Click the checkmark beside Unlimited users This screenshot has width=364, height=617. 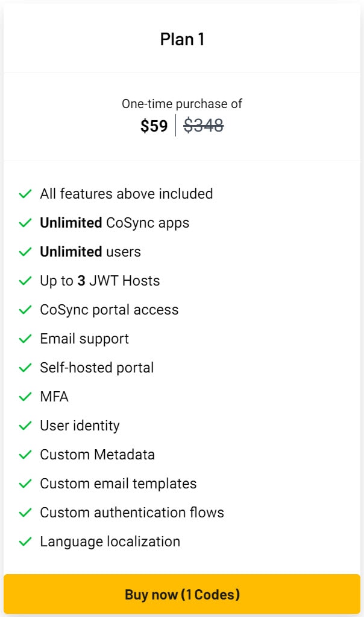pos(25,252)
